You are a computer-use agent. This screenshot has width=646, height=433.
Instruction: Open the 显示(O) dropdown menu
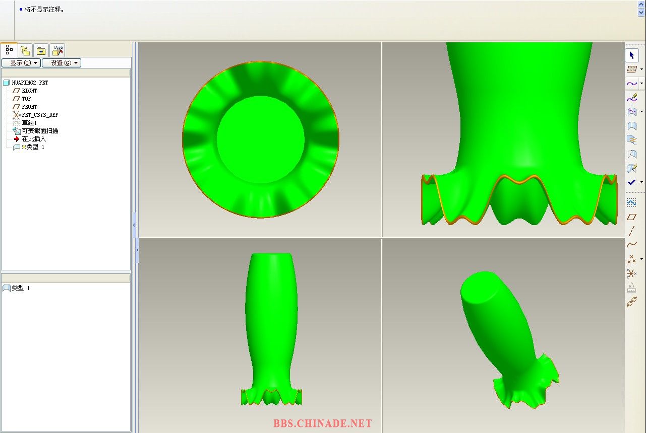click(x=21, y=63)
